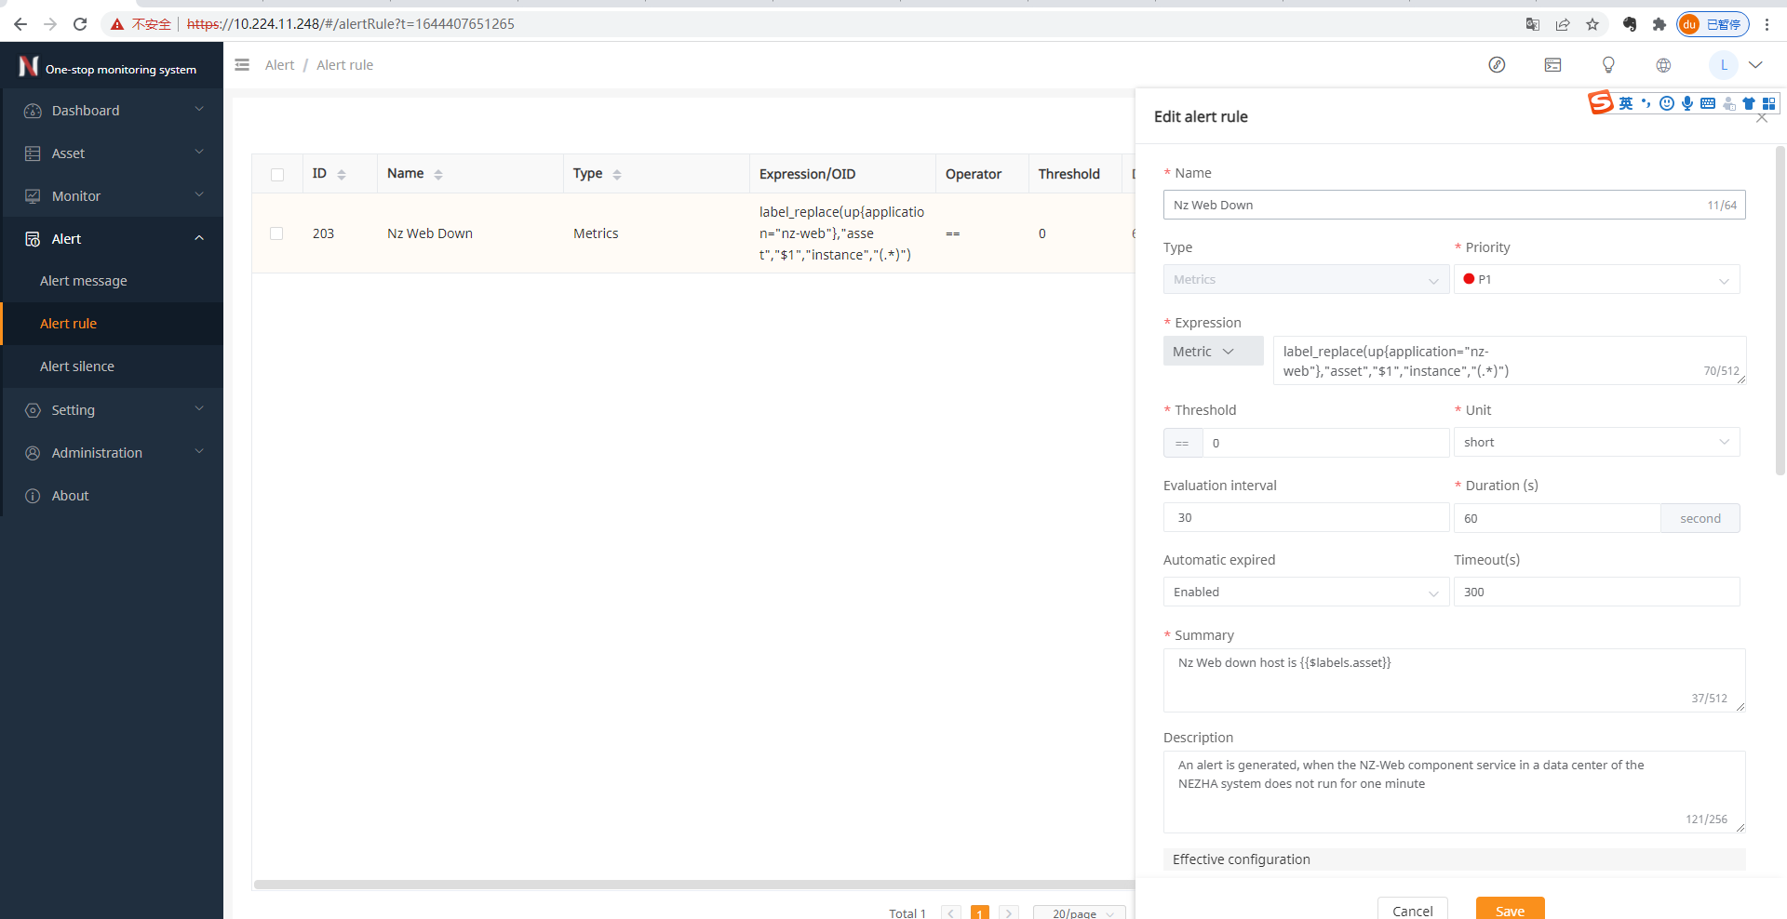
Task: Open the Automatic expired Enabled dropdown
Action: pyautogui.click(x=1305, y=593)
